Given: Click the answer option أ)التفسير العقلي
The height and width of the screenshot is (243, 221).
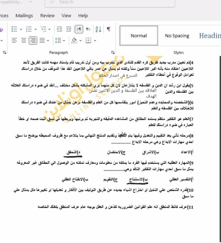Looking at the screenshot, I should 181,179.
